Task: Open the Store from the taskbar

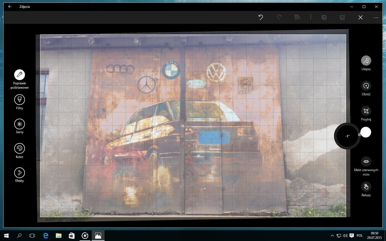Action: [72, 236]
